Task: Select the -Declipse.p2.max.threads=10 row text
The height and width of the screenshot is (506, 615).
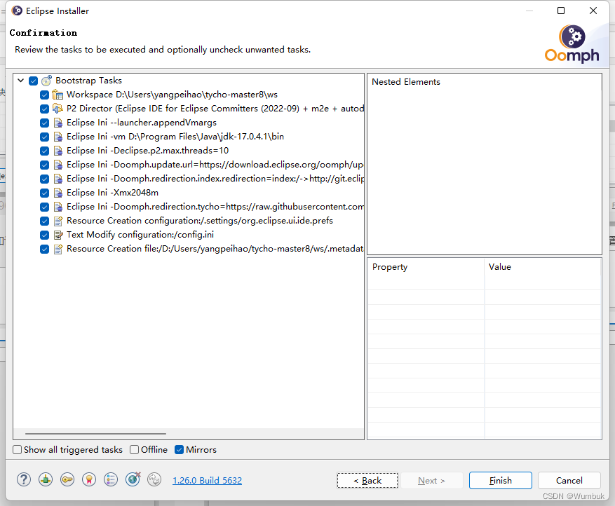Action: [147, 151]
